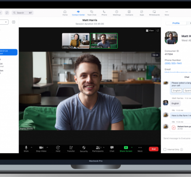Screen dimensions: 191x177
Task: Expand video options arrow beside Stop Video
Action: point(47,147)
